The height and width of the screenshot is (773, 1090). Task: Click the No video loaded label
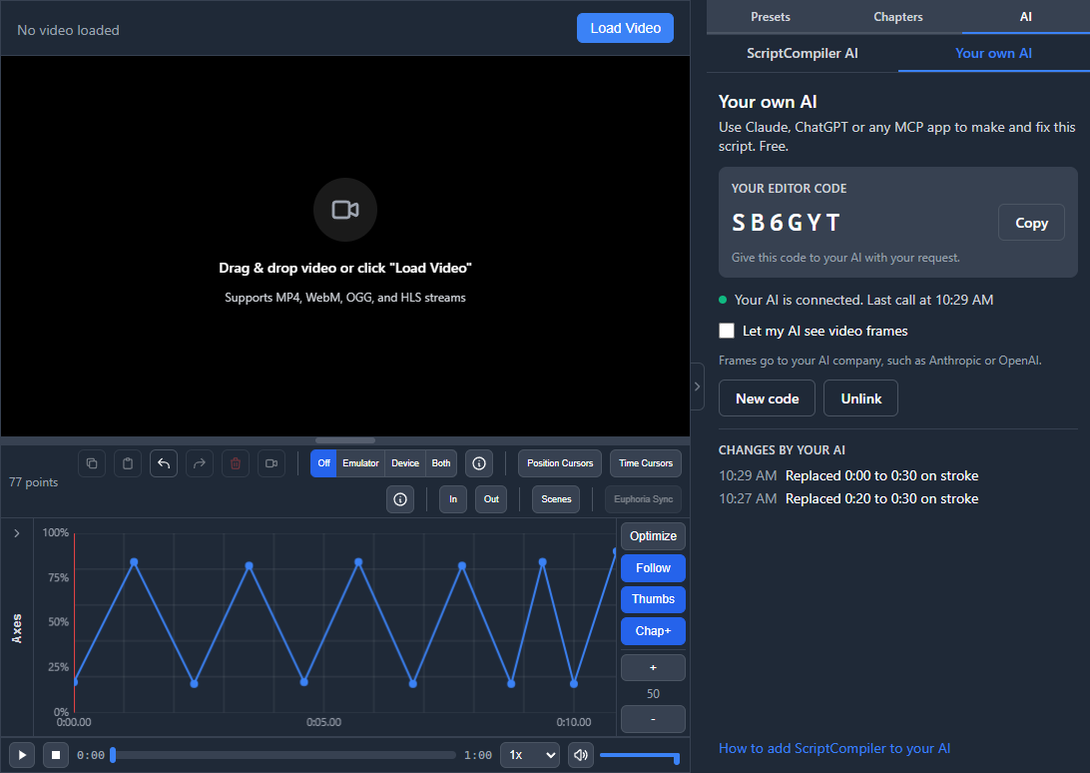coord(68,31)
